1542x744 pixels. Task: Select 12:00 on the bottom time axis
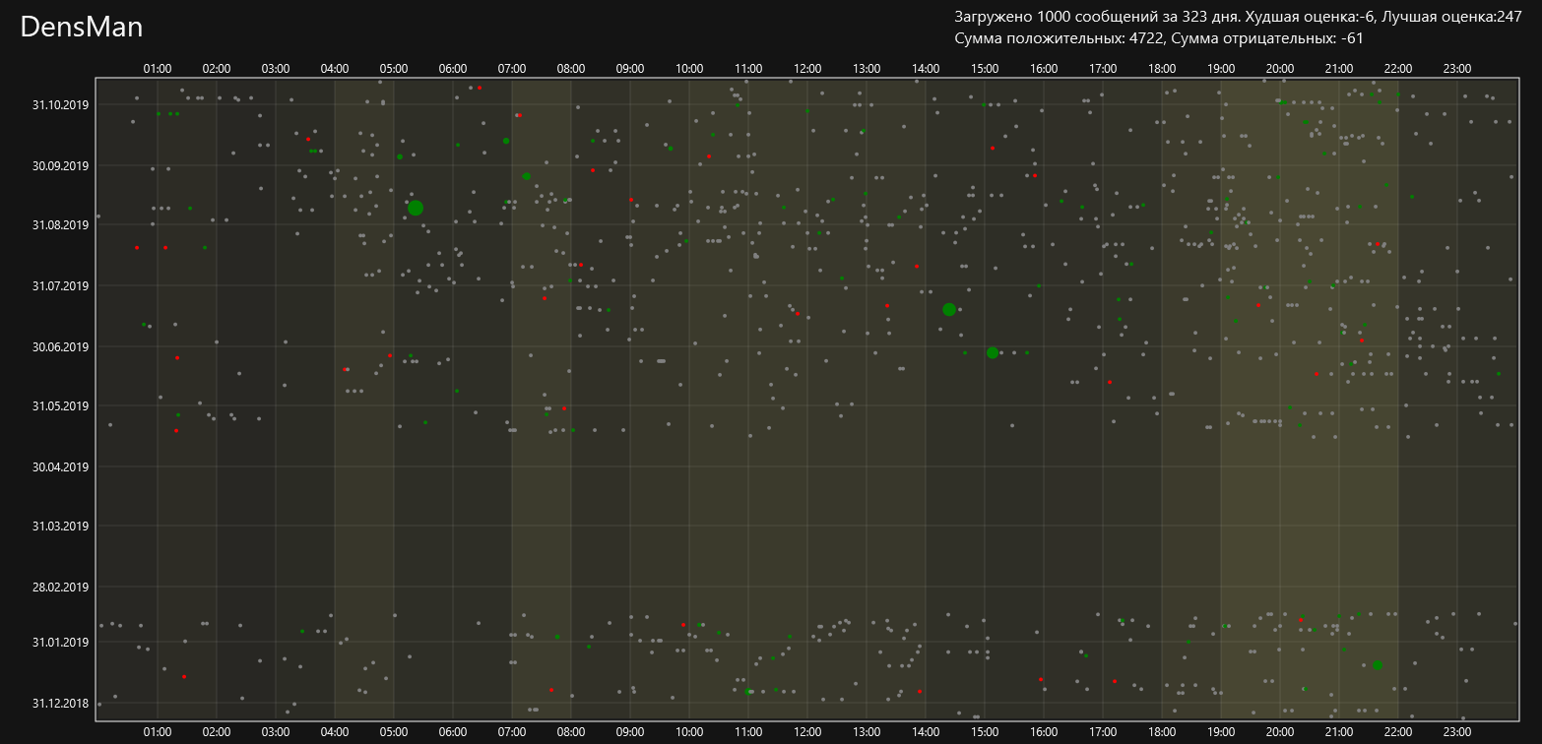[807, 732]
